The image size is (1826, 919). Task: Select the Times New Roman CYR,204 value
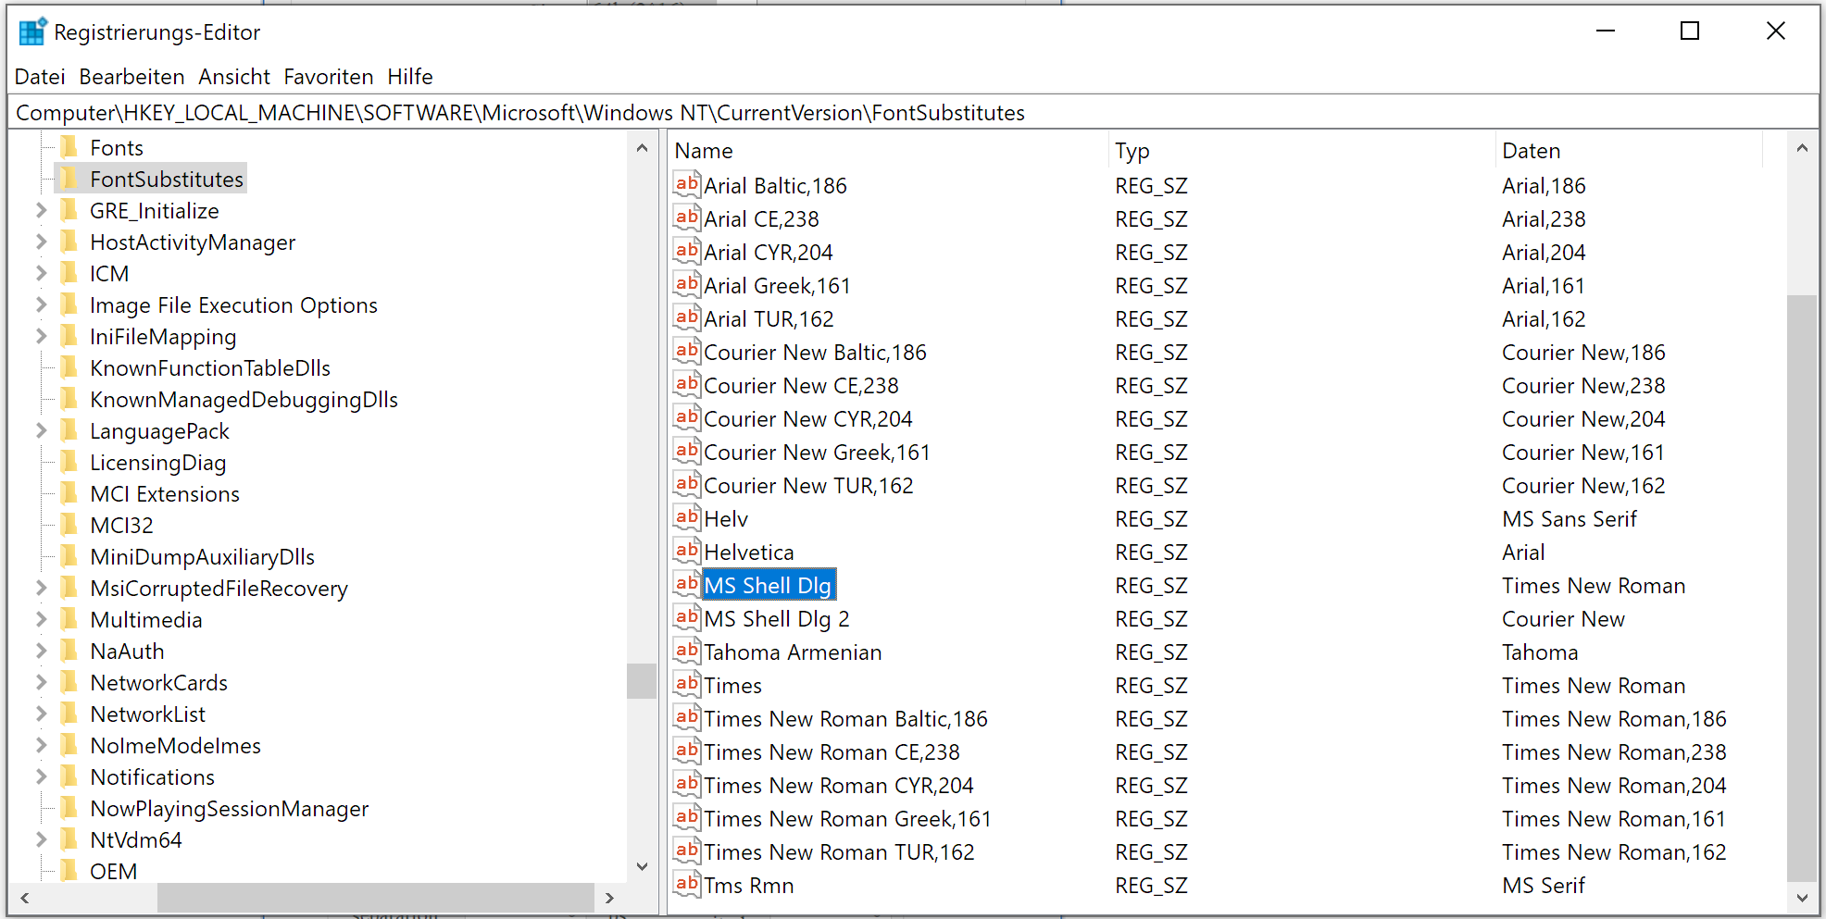coord(839,785)
